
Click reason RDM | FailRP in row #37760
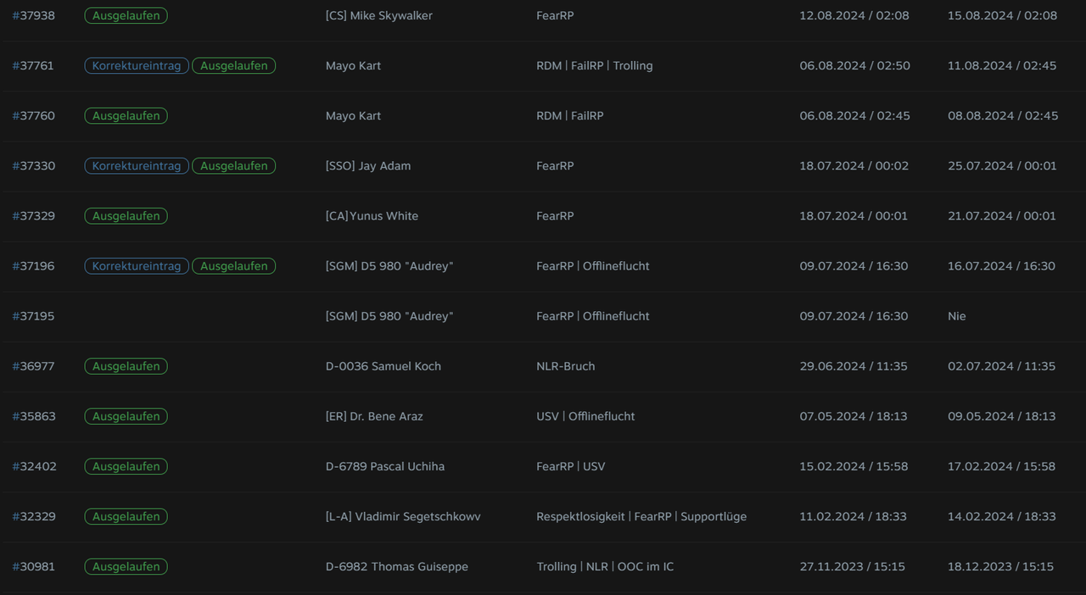click(x=570, y=115)
